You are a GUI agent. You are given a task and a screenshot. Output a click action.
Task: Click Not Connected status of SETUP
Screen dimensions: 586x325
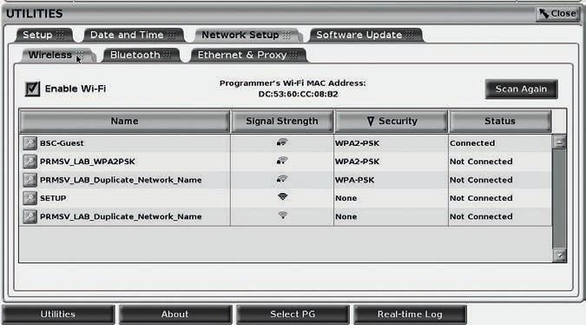click(x=481, y=198)
